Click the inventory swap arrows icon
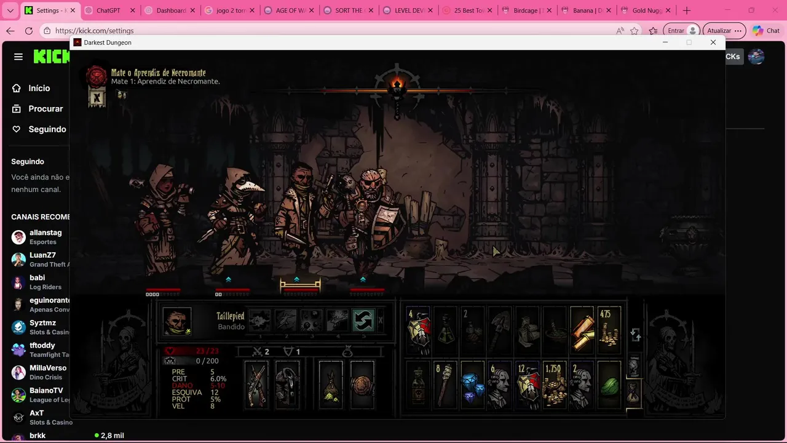Viewport: 787px width, 443px height. click(636, 334)
